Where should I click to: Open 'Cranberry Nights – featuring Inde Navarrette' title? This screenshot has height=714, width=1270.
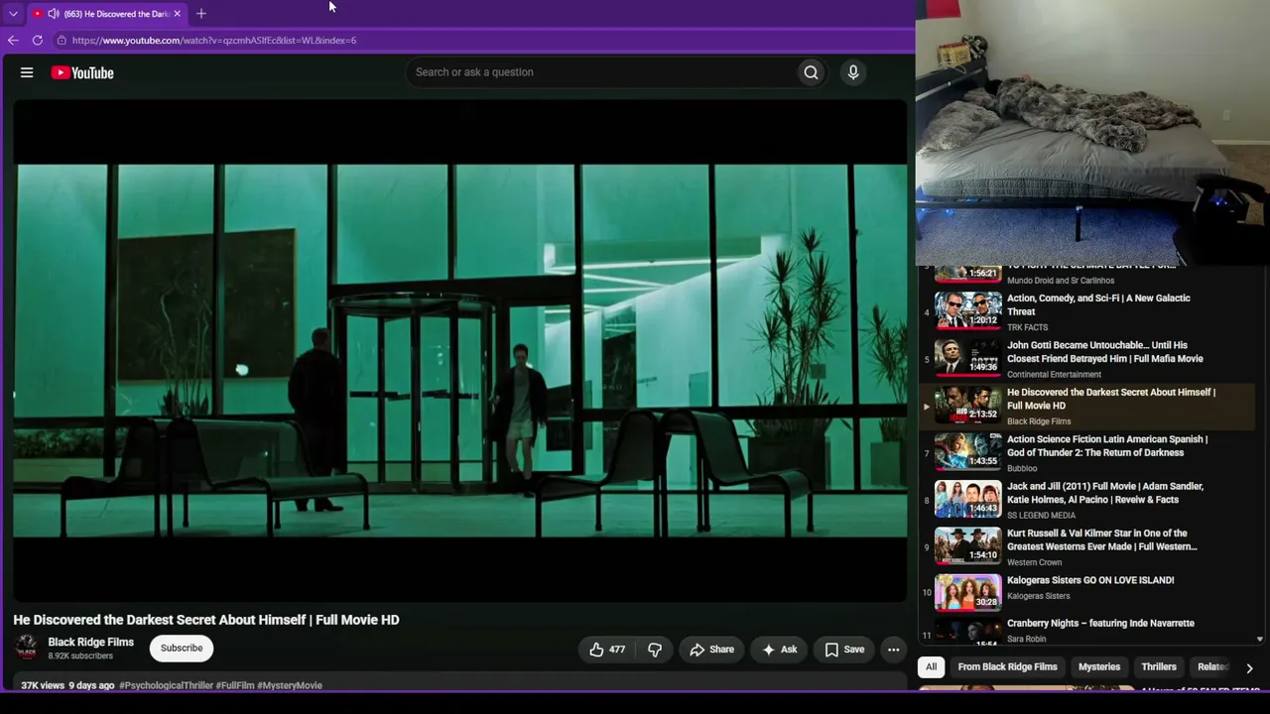(1100, 623)
